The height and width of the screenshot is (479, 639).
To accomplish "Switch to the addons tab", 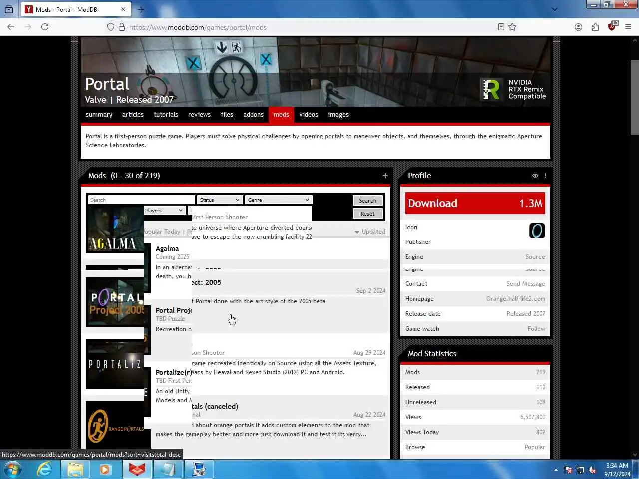I will click(253, 115).
